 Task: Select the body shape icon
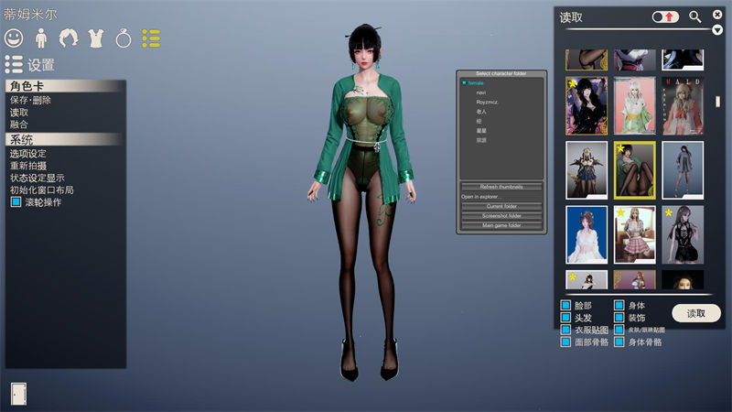point(41,38)
